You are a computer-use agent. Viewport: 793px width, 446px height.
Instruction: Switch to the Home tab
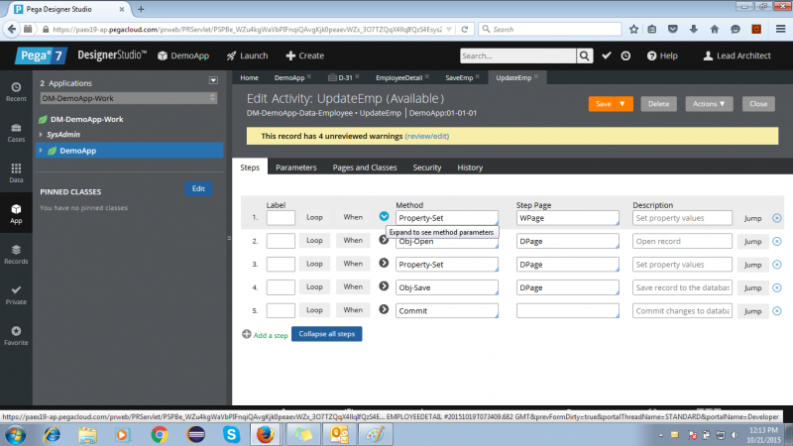click(x=250, y=77)
